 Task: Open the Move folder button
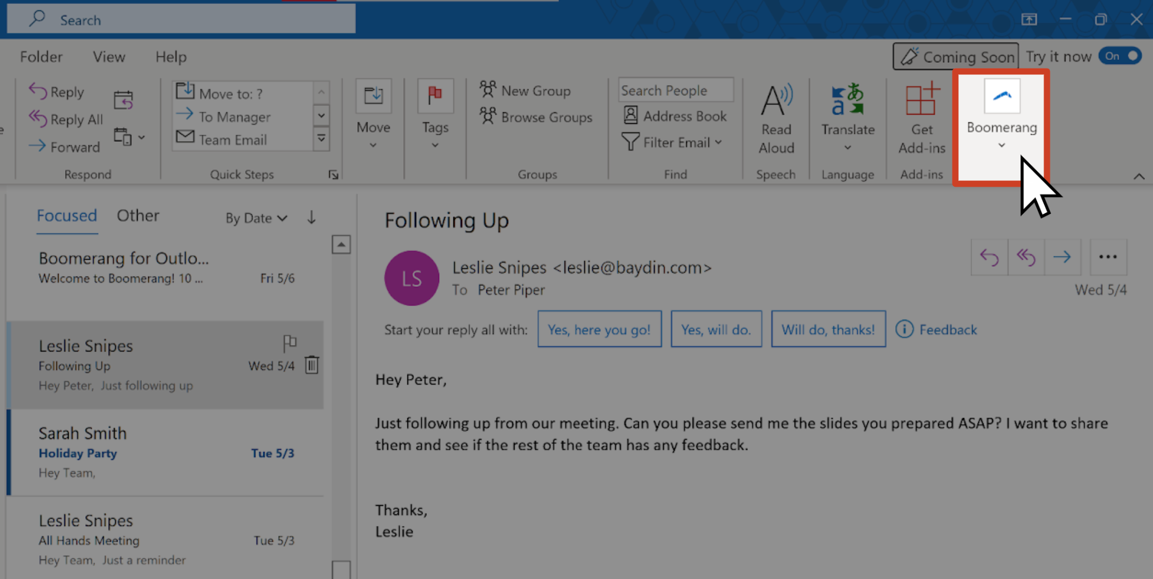tap(373, 115)
